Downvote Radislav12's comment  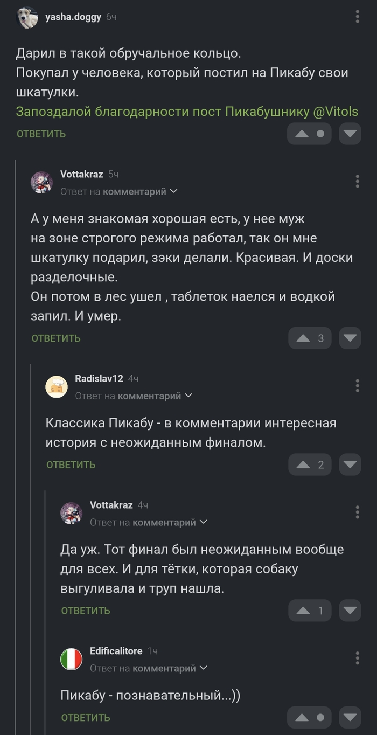point(350,464)
